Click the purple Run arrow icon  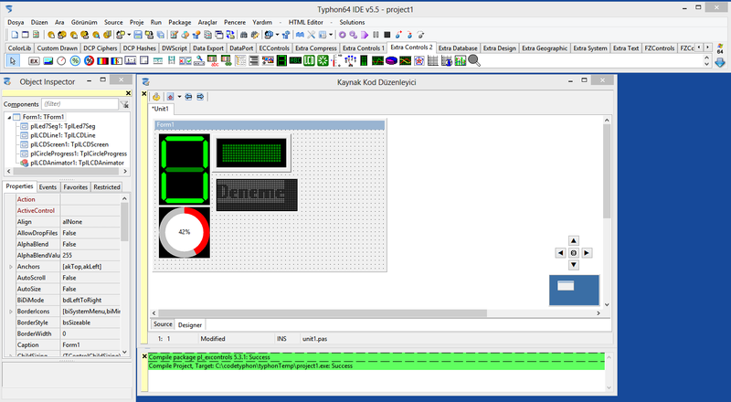(x=365, y=35)
